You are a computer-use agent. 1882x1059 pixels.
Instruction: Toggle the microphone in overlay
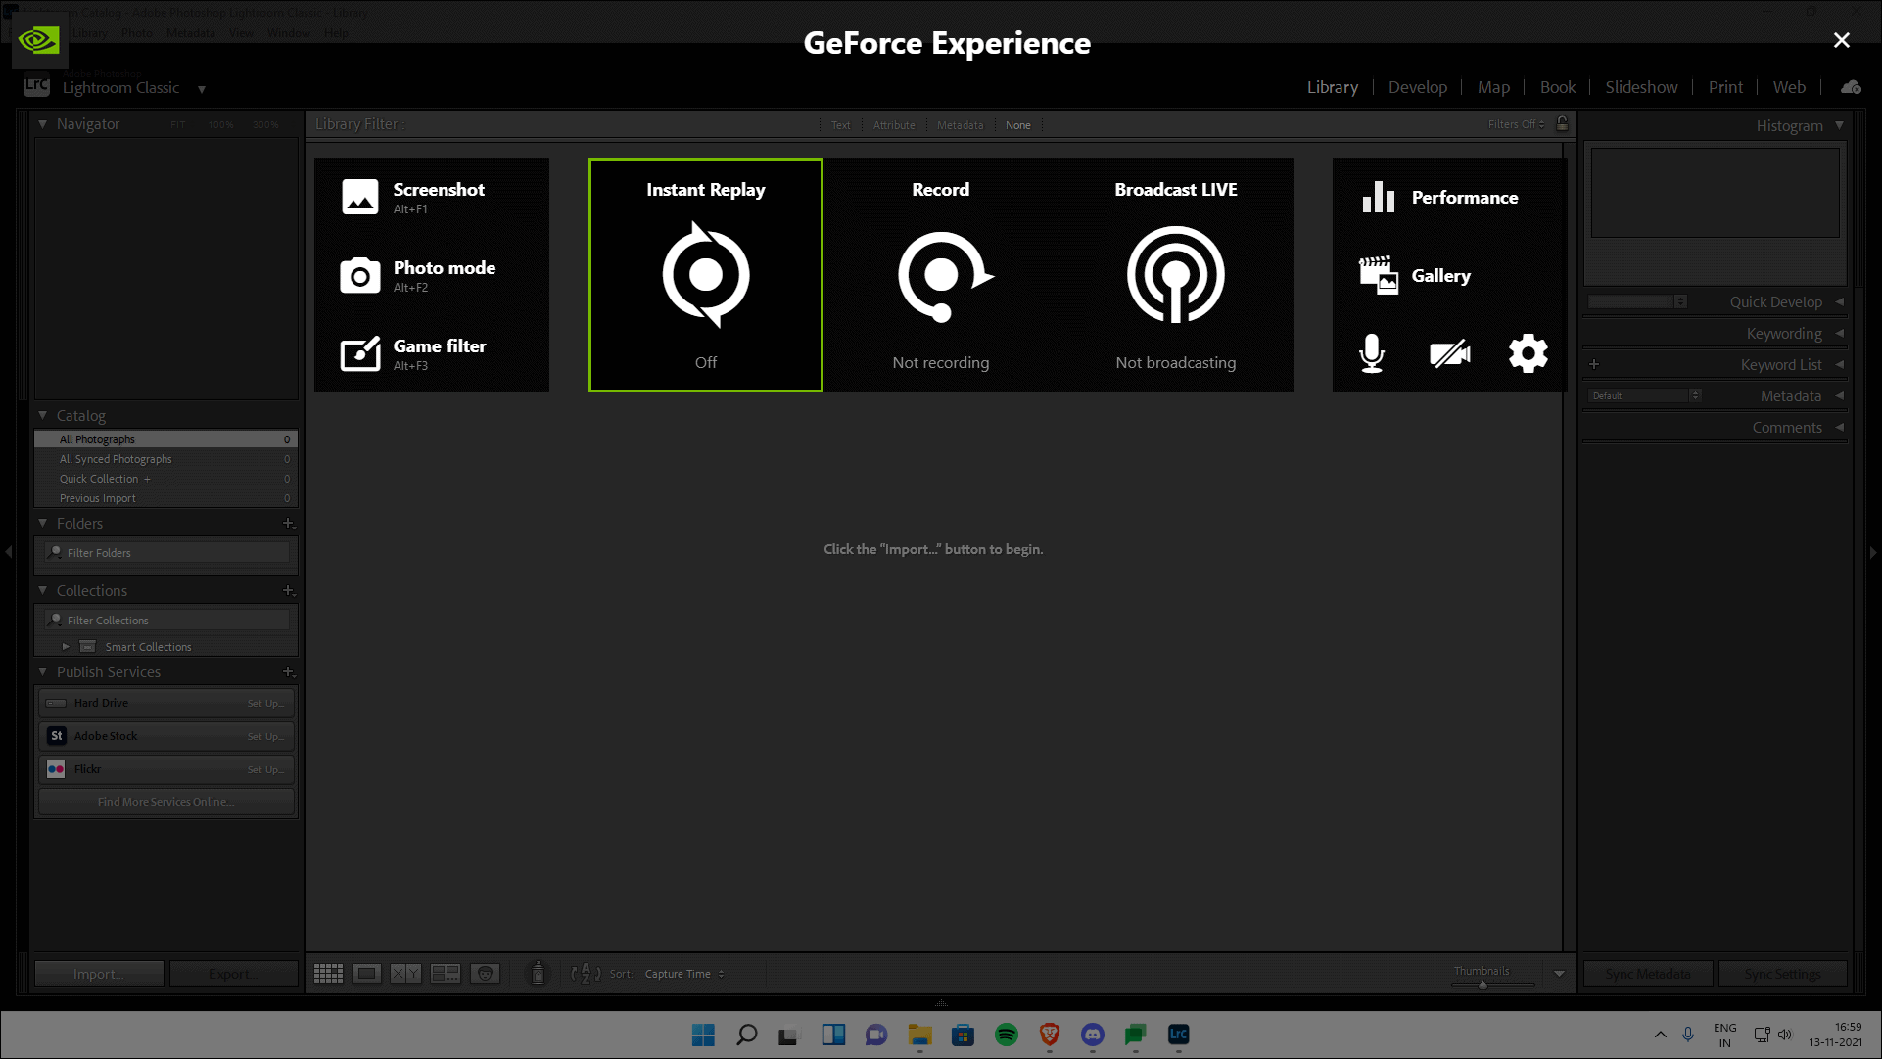(1372, 353)
